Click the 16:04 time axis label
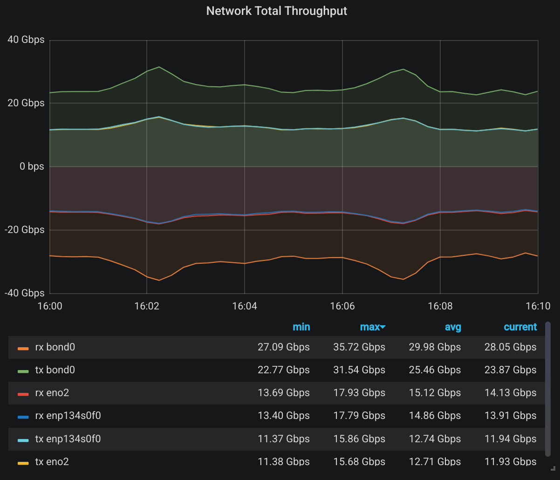Image resolution: width=560 pixels, height=480 pixels. [x=245, y=306]
